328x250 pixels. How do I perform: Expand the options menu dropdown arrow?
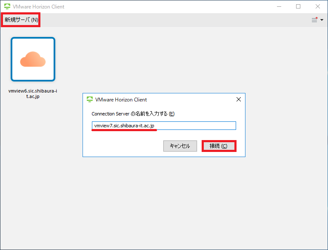pyautogui.click(x=322, y=20)
